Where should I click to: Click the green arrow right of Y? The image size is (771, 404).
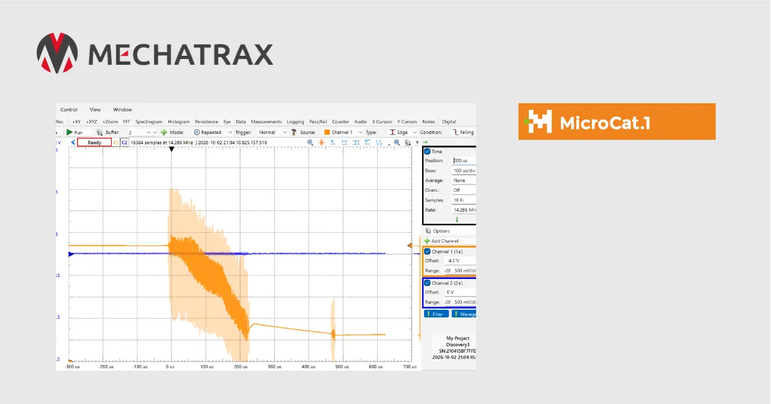[425, 142]
